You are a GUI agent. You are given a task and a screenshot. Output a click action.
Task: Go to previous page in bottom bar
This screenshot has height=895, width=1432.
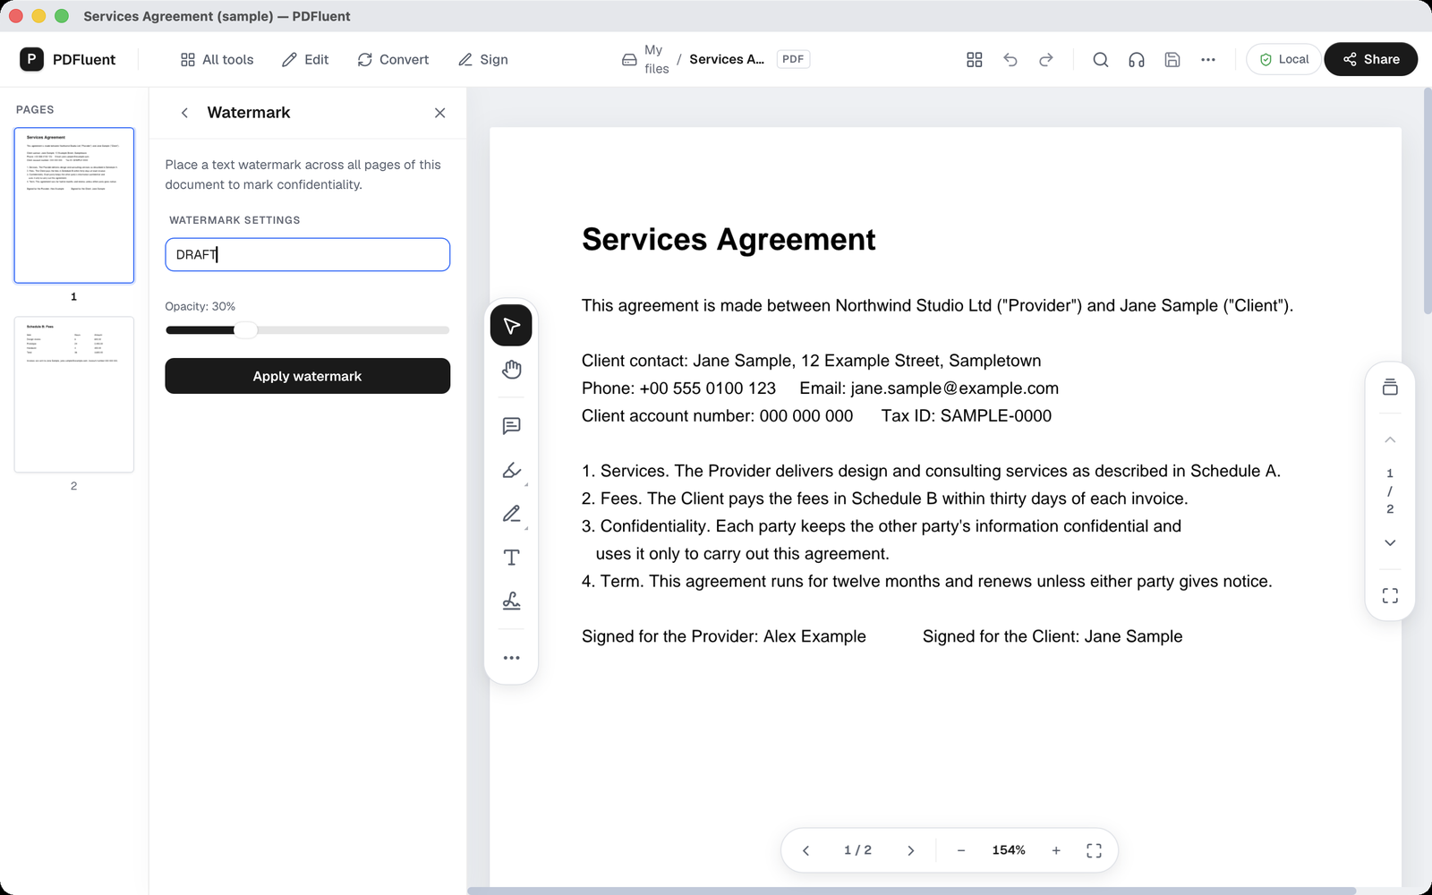[x=805, y=850]
